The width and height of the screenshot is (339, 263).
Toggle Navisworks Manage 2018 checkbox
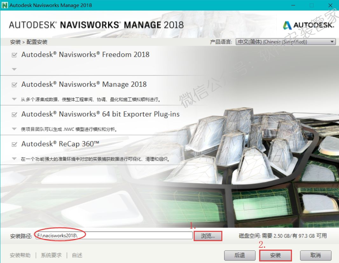(x=14, y=85)
